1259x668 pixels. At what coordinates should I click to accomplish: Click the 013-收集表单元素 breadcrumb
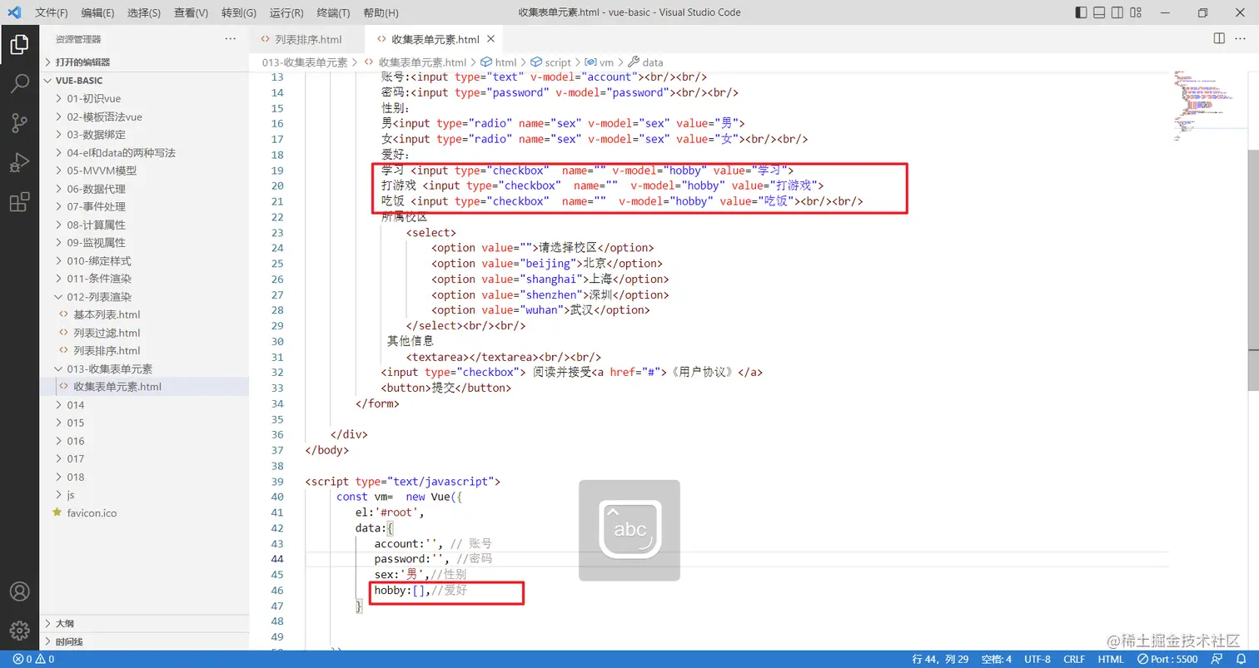tap(305, 62)
